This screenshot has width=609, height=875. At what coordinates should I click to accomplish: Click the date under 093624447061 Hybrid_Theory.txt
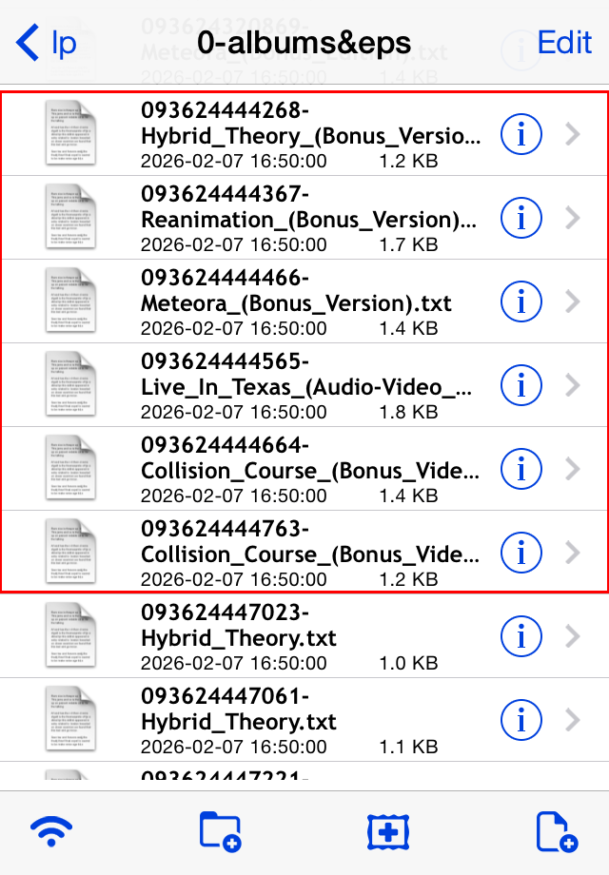click(234, 747)
